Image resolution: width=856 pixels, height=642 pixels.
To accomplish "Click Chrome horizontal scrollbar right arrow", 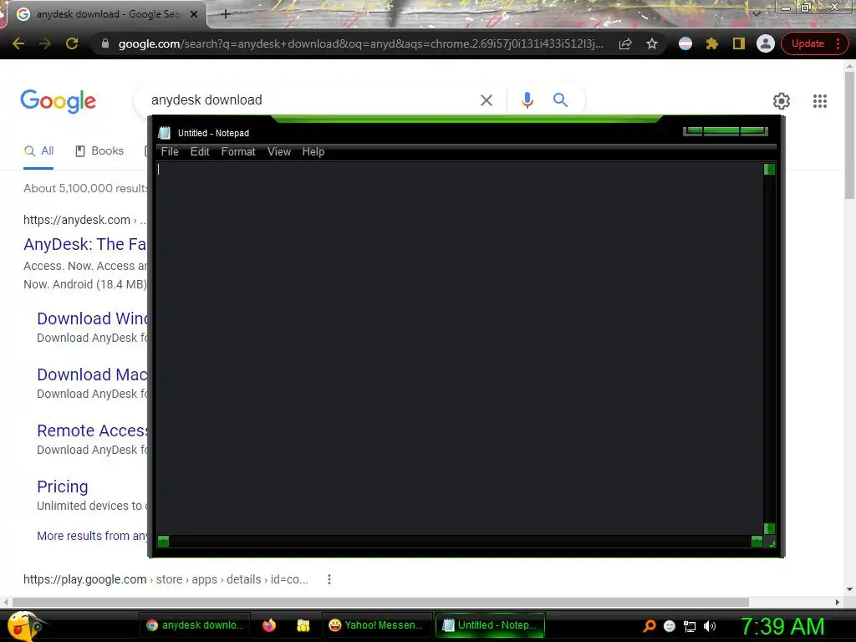I will tap(838, 602).
